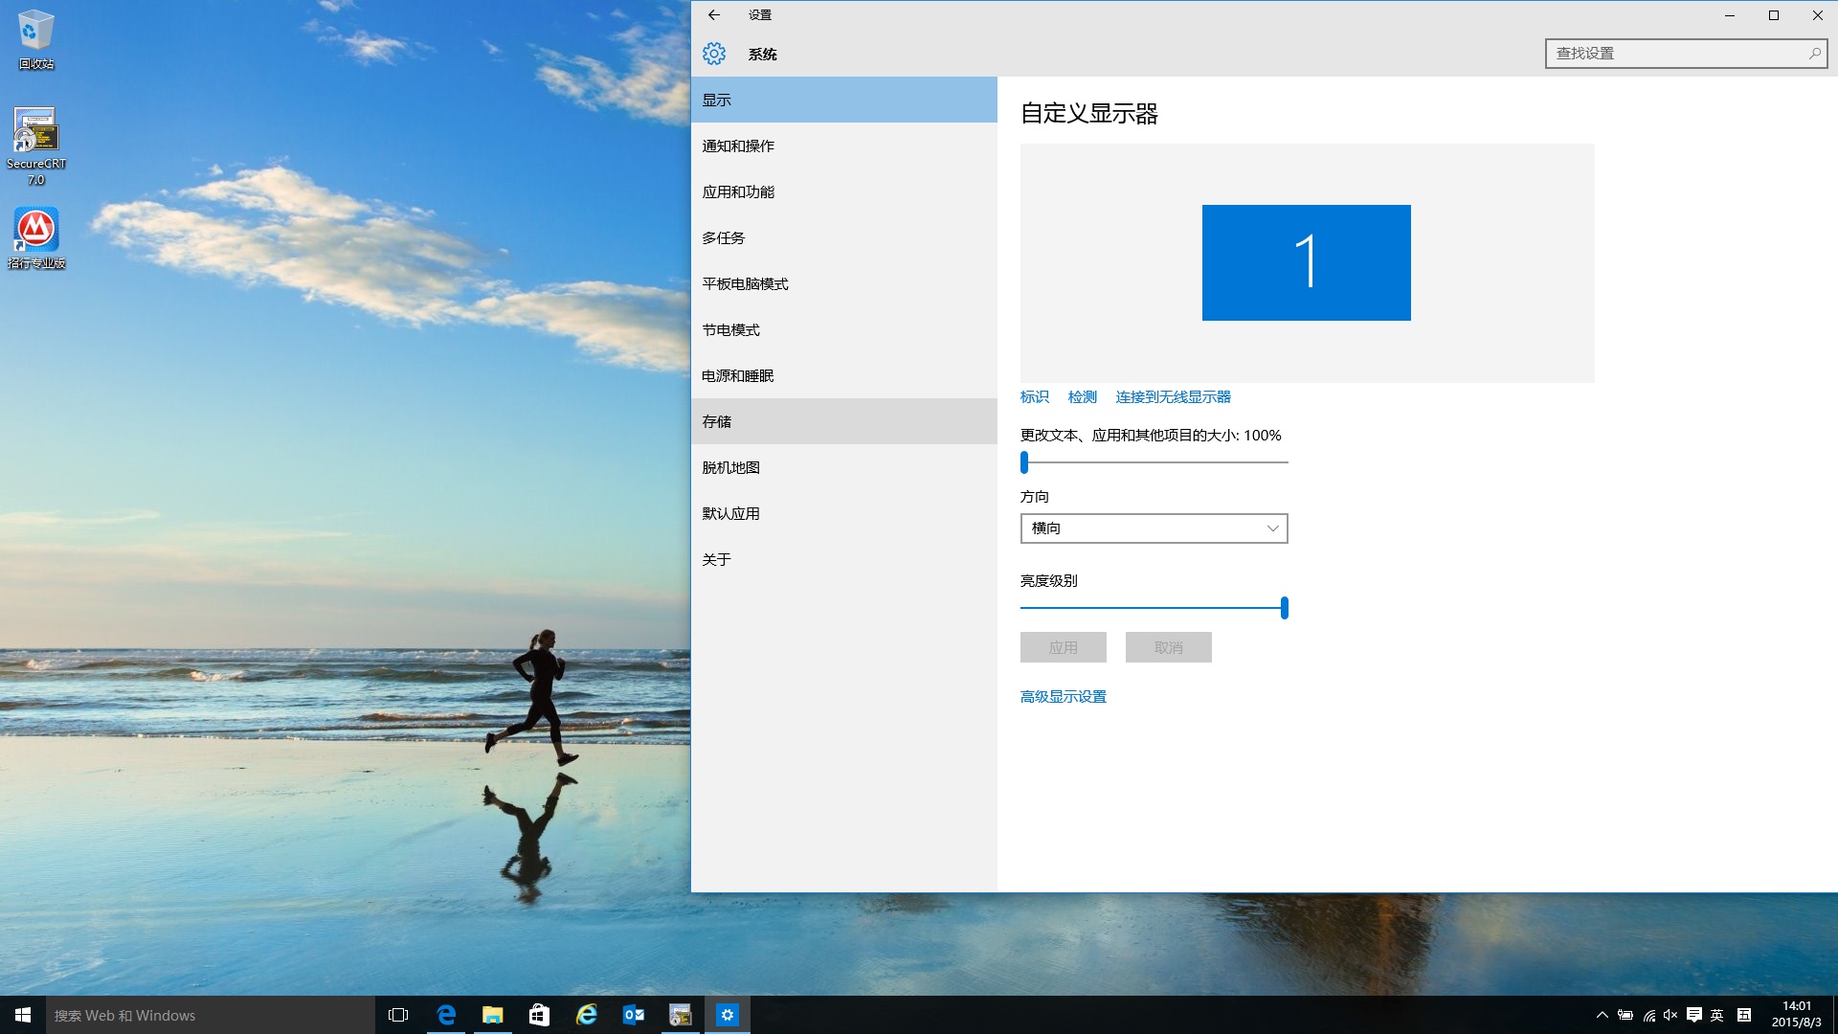Viewport: 1838px width, 1034px height.
Task: Click the System gear icon
Action: [x=714, y=54]
